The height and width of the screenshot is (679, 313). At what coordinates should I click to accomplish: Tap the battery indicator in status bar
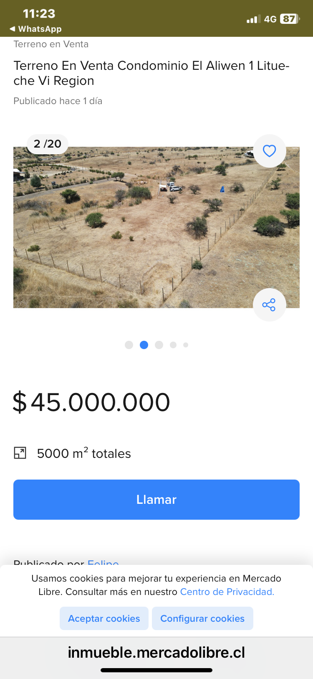[290, 19]
